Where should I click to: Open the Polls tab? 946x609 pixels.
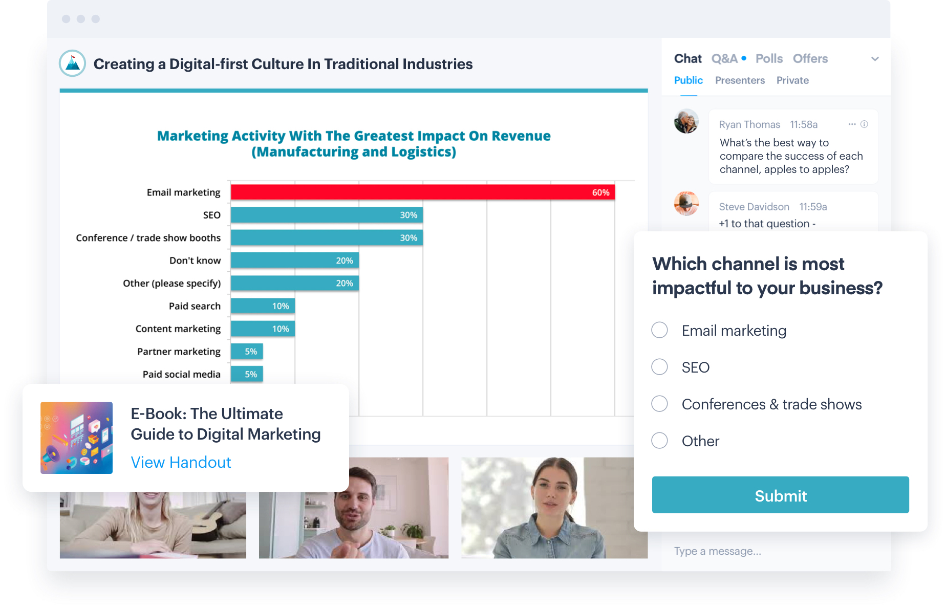[x=769, y=59]
